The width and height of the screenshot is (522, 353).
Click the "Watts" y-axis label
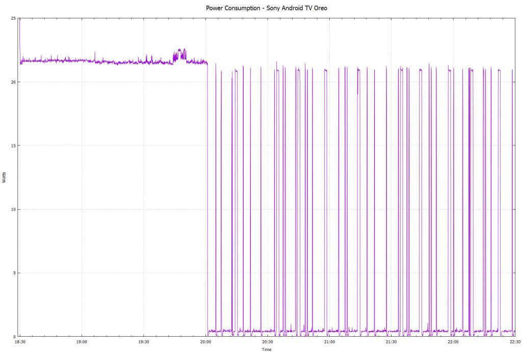4,178
